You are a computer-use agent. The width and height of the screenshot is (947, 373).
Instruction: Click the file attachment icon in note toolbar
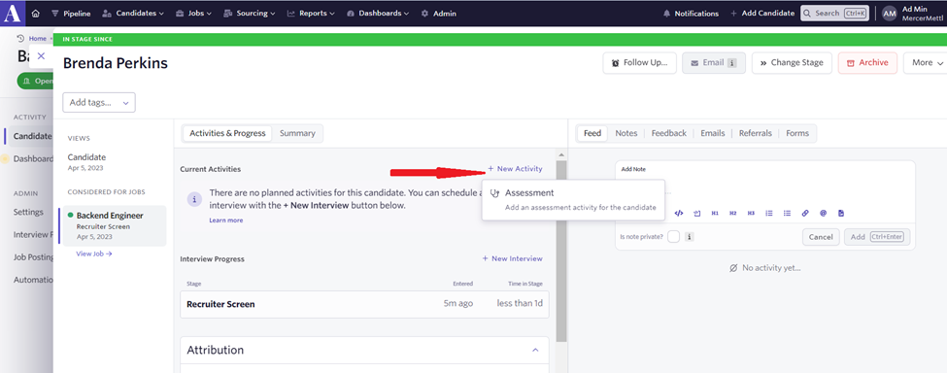pos(841,213)
